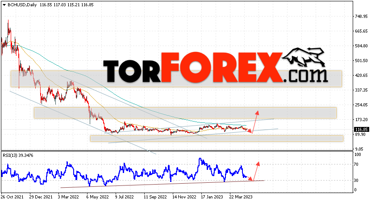Select the 420.65 price axis label
Image resolution: width=371 pixels, height=202 pixels.
[361, 76]
